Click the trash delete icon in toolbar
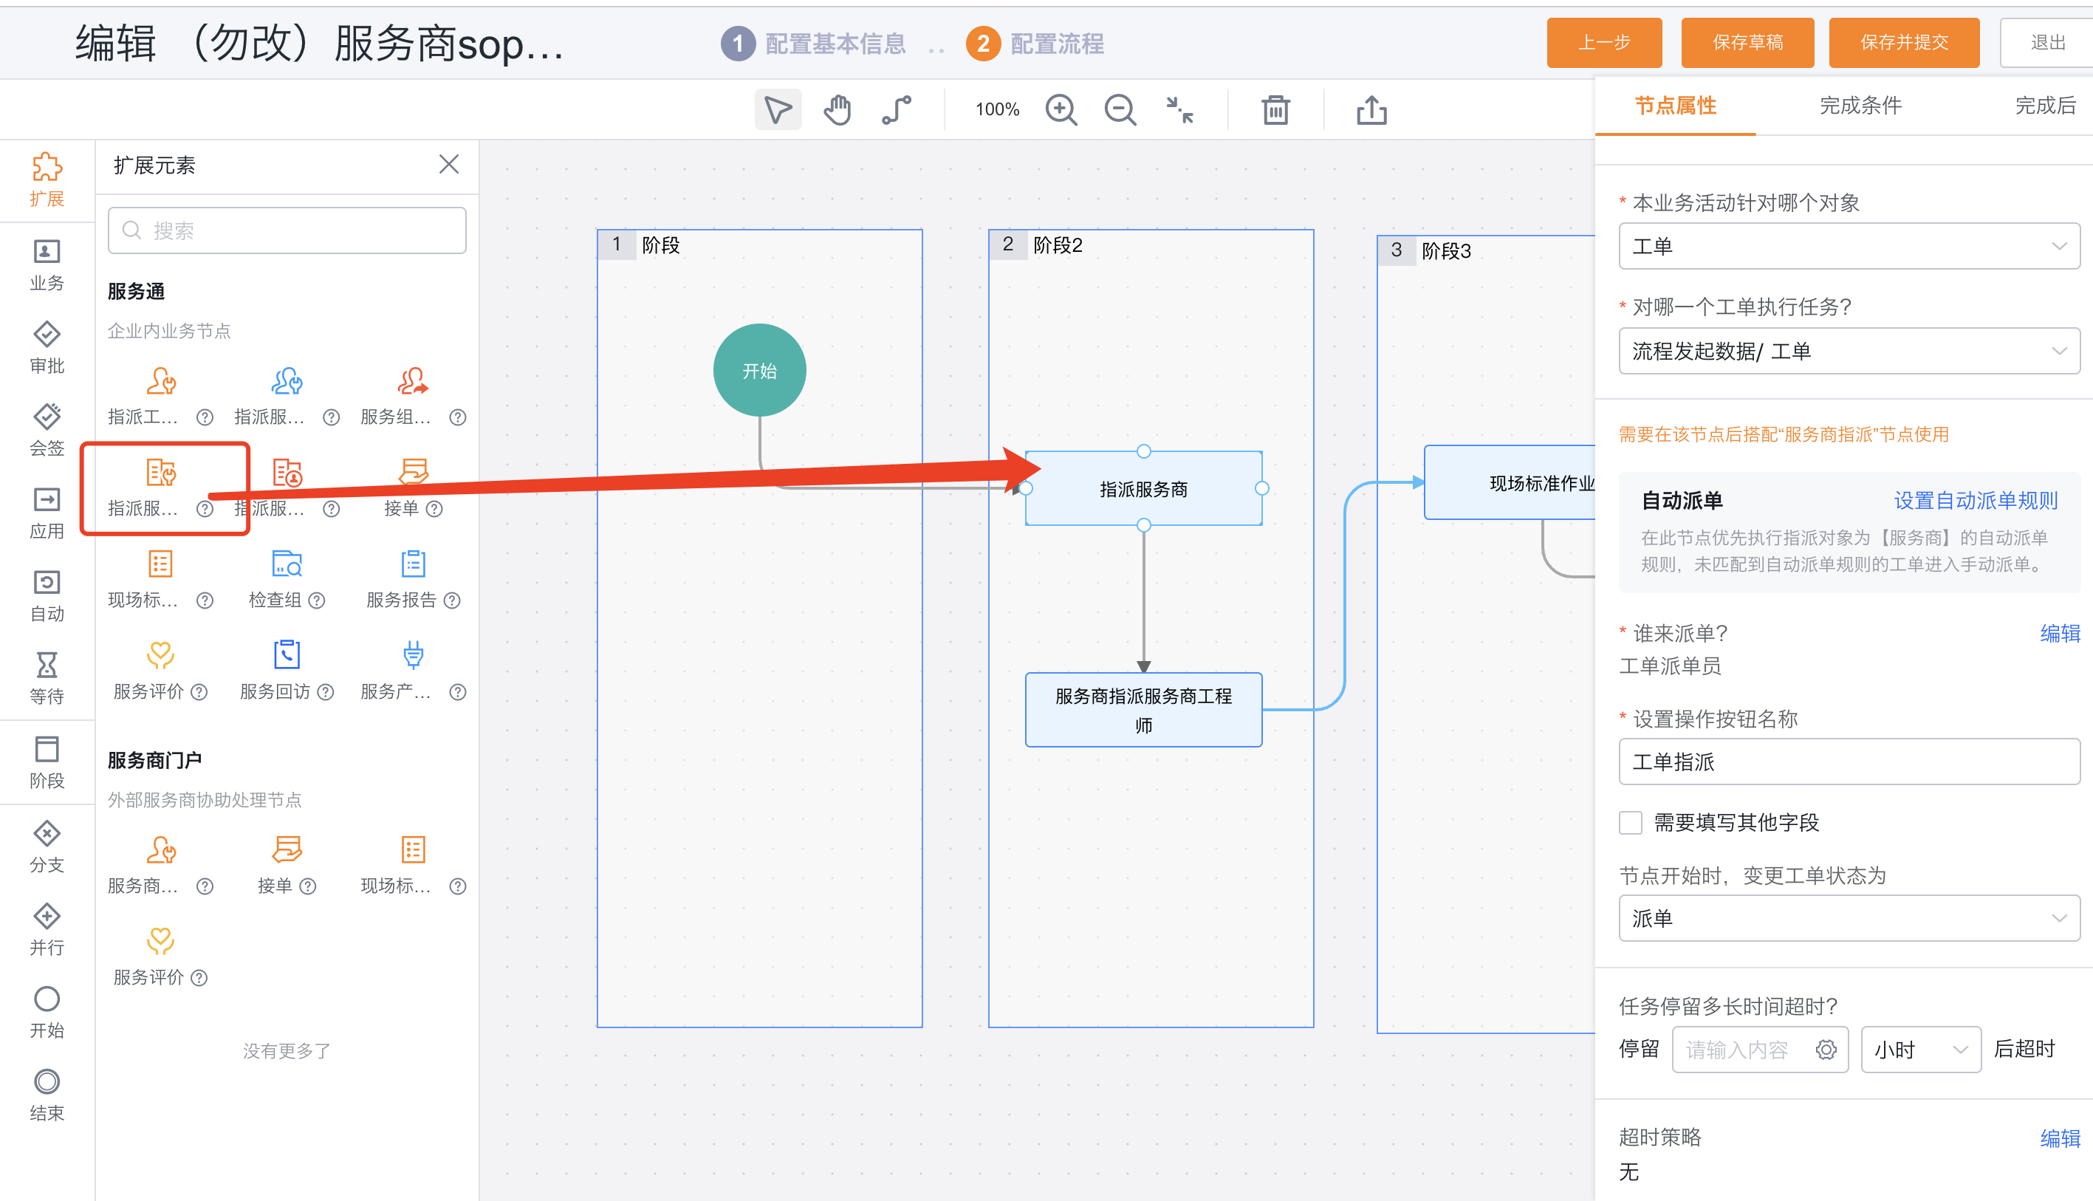The width and height of the screenshot is (2093, 1201). pos(1275,110)
